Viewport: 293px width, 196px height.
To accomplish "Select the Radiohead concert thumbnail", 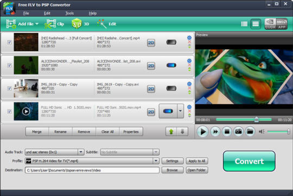I will point(26,42).
